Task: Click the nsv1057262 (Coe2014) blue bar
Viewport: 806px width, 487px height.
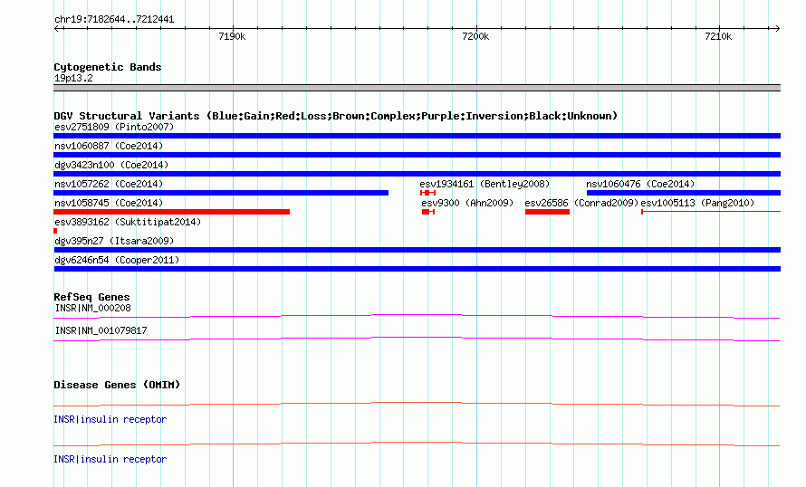Action: (221, 193)
